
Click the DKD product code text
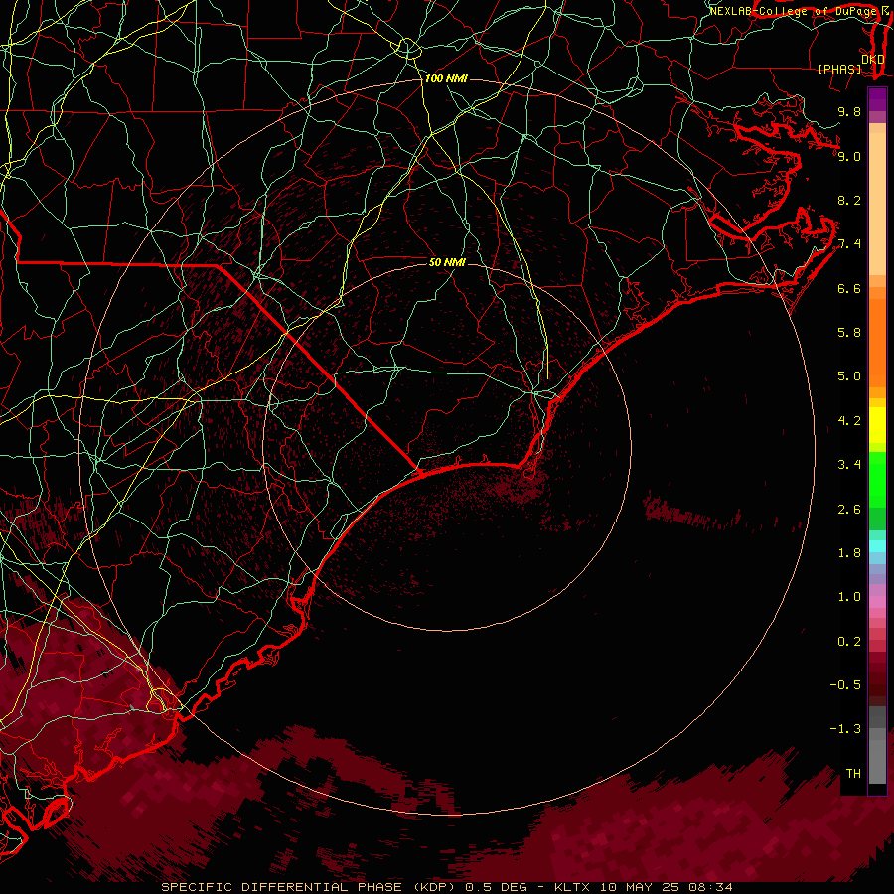873,60
